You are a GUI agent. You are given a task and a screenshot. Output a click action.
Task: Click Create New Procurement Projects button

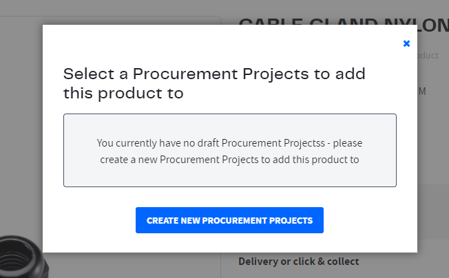(229, 220)
